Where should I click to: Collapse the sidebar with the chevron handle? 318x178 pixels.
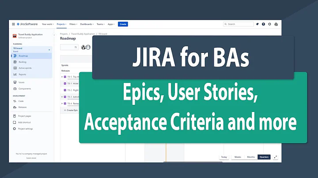(54, 35)
